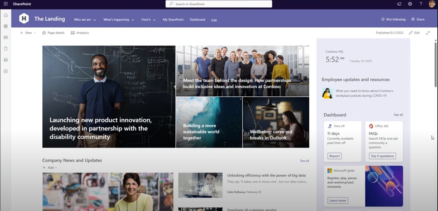Open the app launcher waffle icon
This screenshot has height=211, width=438.
tap(6, 4)
